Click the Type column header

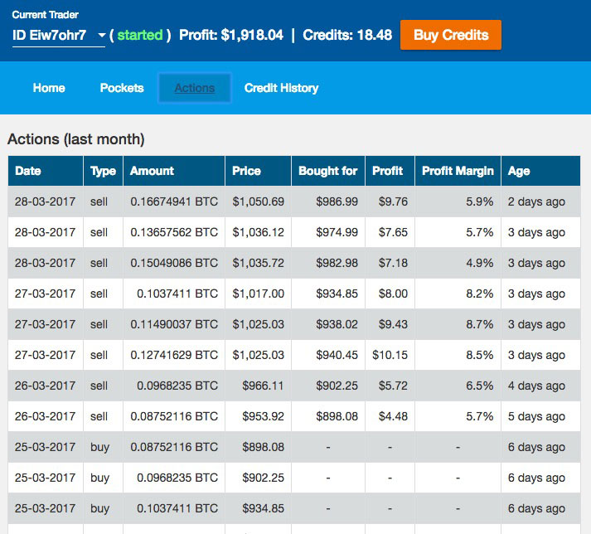104,171
